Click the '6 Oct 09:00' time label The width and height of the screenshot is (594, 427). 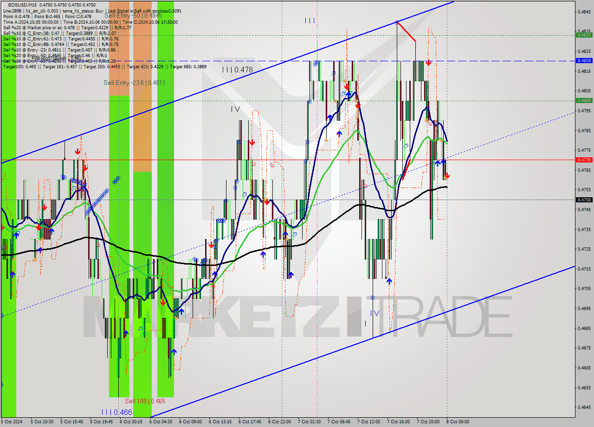coord(191,422)
